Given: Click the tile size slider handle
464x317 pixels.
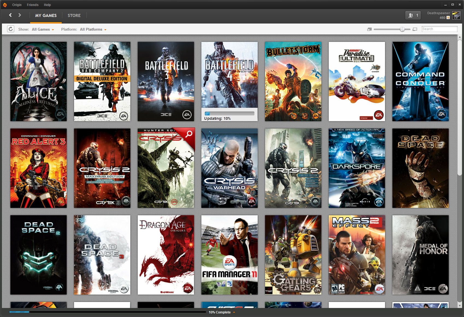Looking at the screenshot, I should 402,29.
